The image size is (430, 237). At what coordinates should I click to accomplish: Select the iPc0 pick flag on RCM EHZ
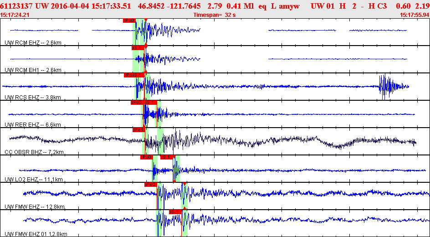click(129, 20)
